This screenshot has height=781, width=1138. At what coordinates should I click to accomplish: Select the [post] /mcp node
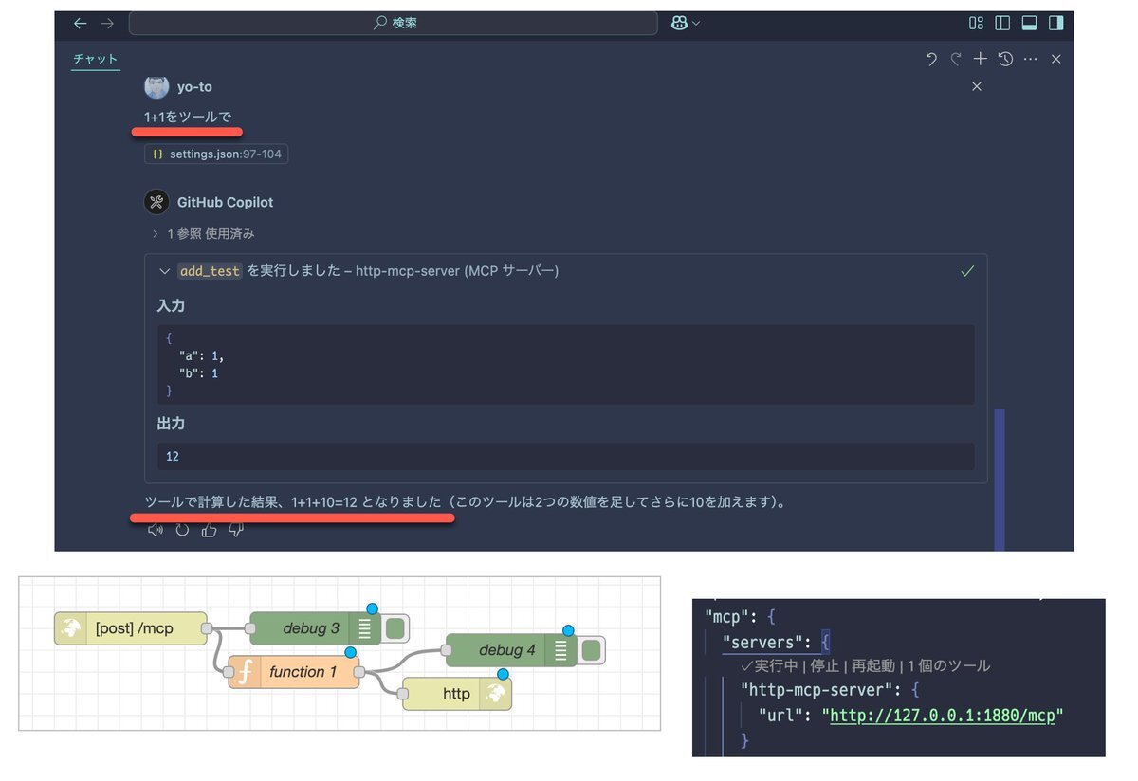(x=131, y=628)
